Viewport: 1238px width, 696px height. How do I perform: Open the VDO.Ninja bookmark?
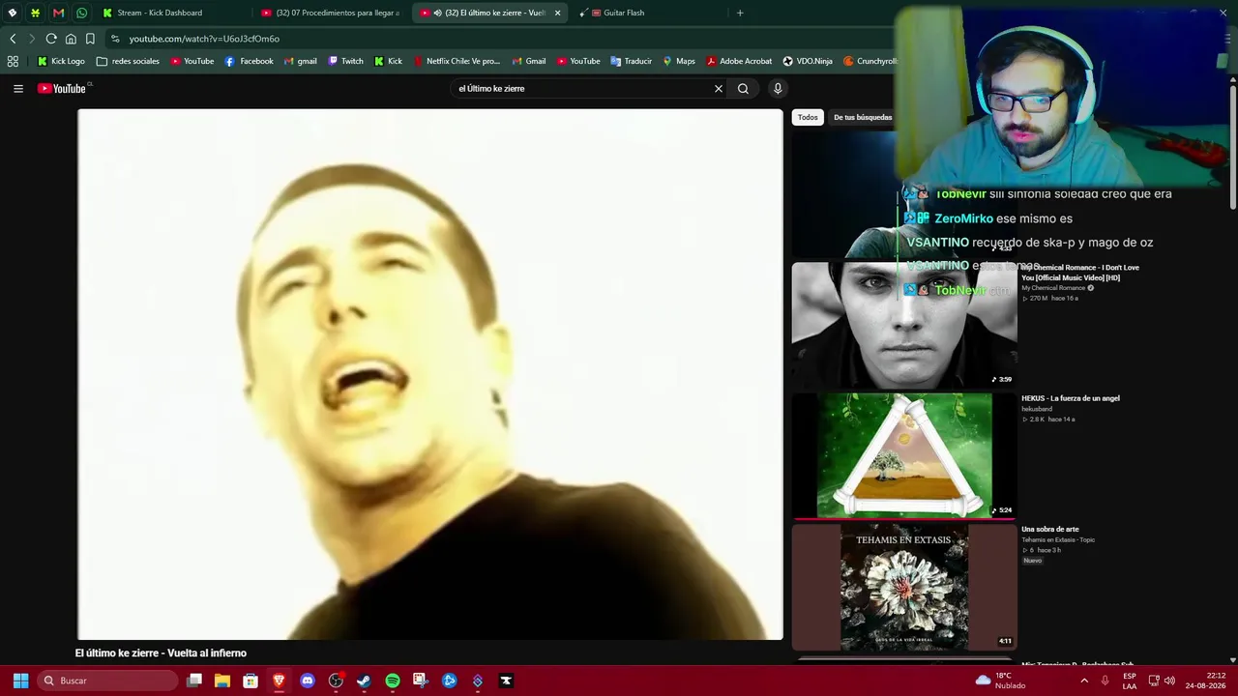pyautogui.click(x=808, y=61)
